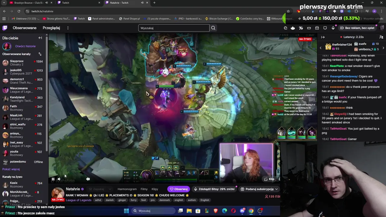Image resolution: width=386 pixels, height=217 pixels.
Task: Show next gift leaderboard with right chevron
Action: [383, 48]
